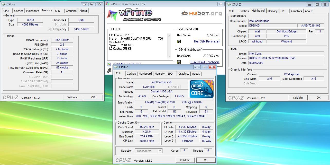Click the CPU-Z title icon of the front CPU window
330x165 pixels.
[116, 67]
